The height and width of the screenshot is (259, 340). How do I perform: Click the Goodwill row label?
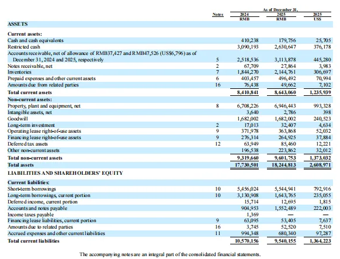tap(18, 119)
